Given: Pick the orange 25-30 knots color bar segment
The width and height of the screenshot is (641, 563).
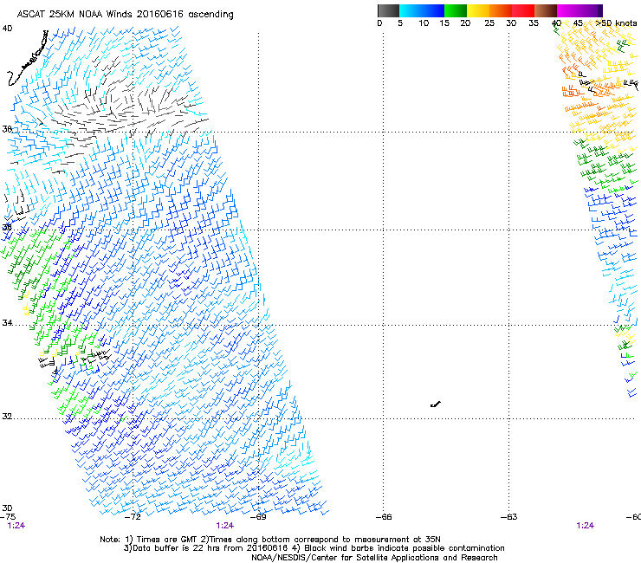Looking at the screenshot, I should (501, 10).
